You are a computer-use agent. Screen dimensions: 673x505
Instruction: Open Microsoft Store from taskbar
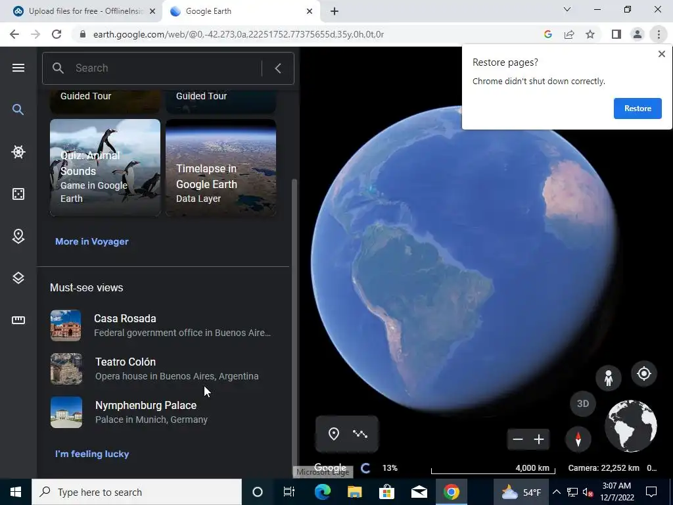point(386,492)
